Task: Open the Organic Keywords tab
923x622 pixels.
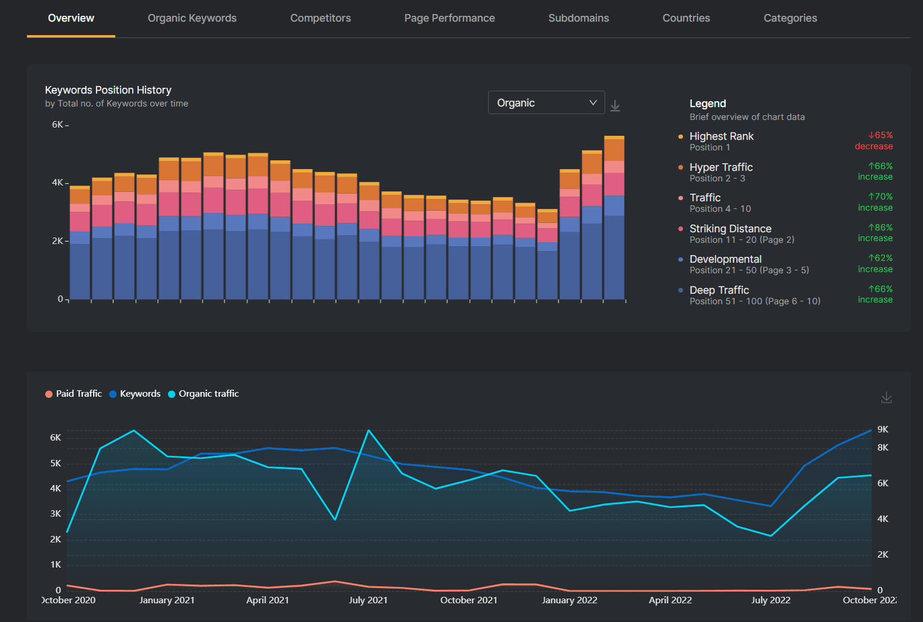Action: pyautogui.click(x=192, y=18)
